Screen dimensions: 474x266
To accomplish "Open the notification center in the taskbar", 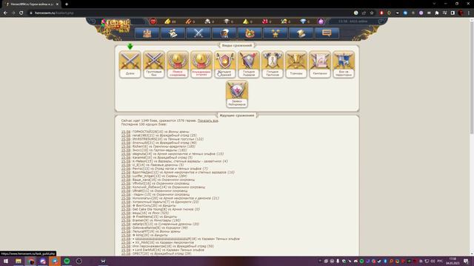I will coord(466,261).
